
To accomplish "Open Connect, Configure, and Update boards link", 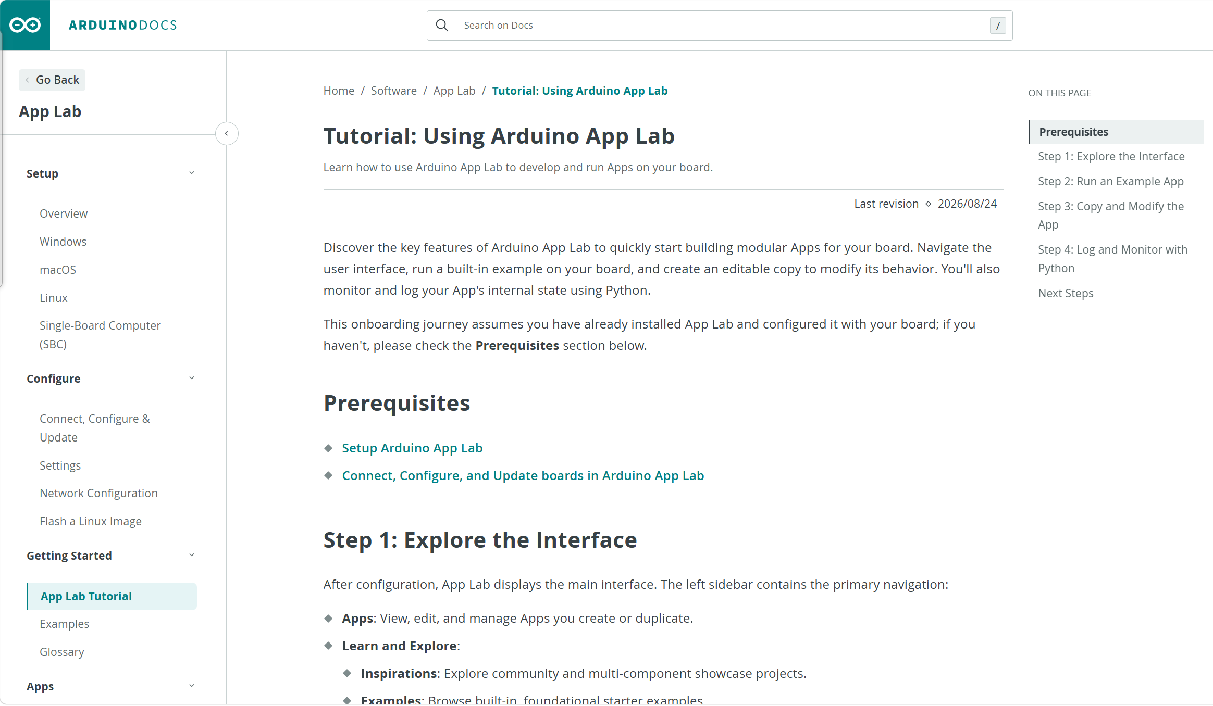I will point(523,476).
